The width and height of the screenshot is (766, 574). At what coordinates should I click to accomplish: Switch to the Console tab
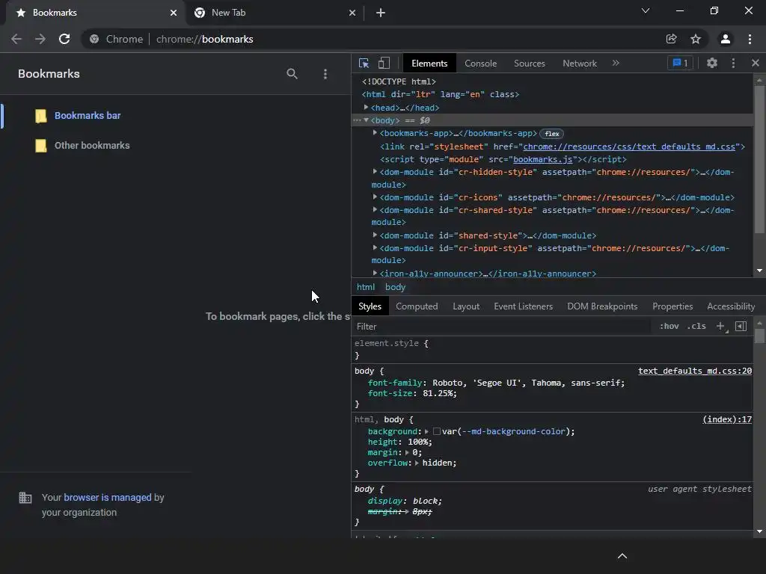[x=480, y=64]
